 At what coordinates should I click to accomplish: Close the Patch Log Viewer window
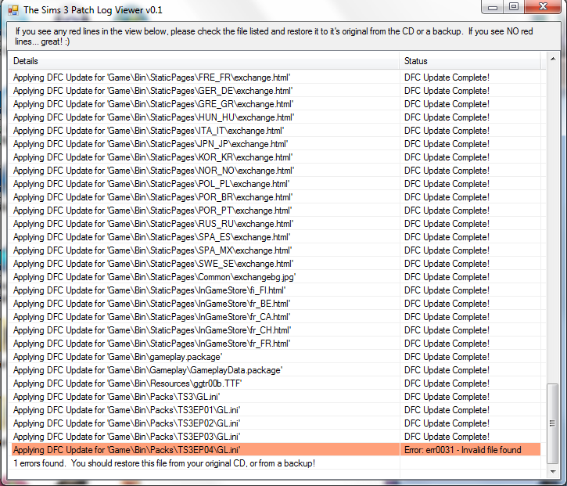click(543, 7)
